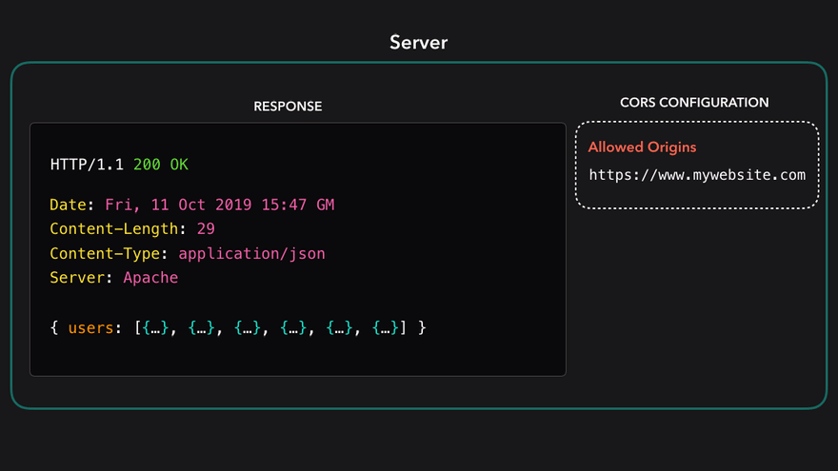Viewport: 838px width, 471px height.
Task: Click the RESPONSE section label
Action: (x=288, y=107)
